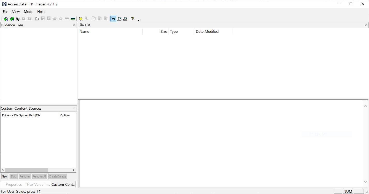Minimize the FTK Imager window

pyautogui.click(x=339, y=4)
